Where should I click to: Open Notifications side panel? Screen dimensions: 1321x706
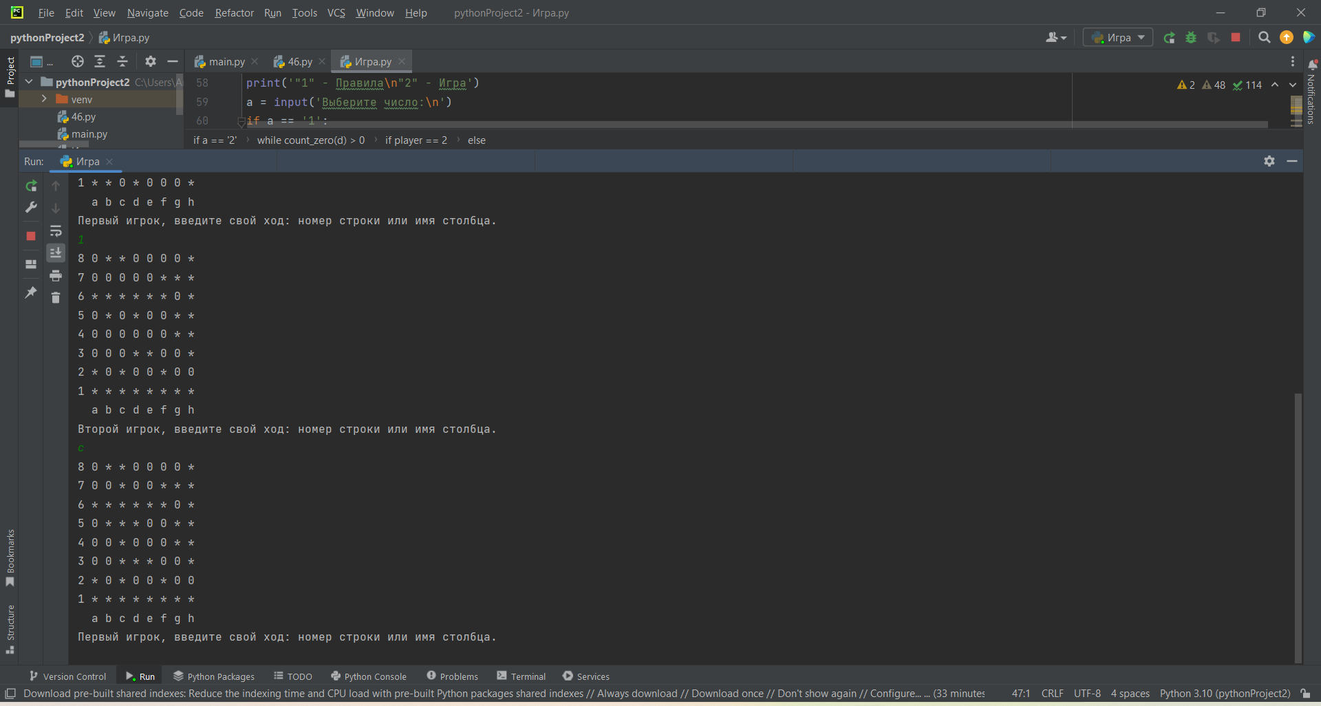(1311, 92)
